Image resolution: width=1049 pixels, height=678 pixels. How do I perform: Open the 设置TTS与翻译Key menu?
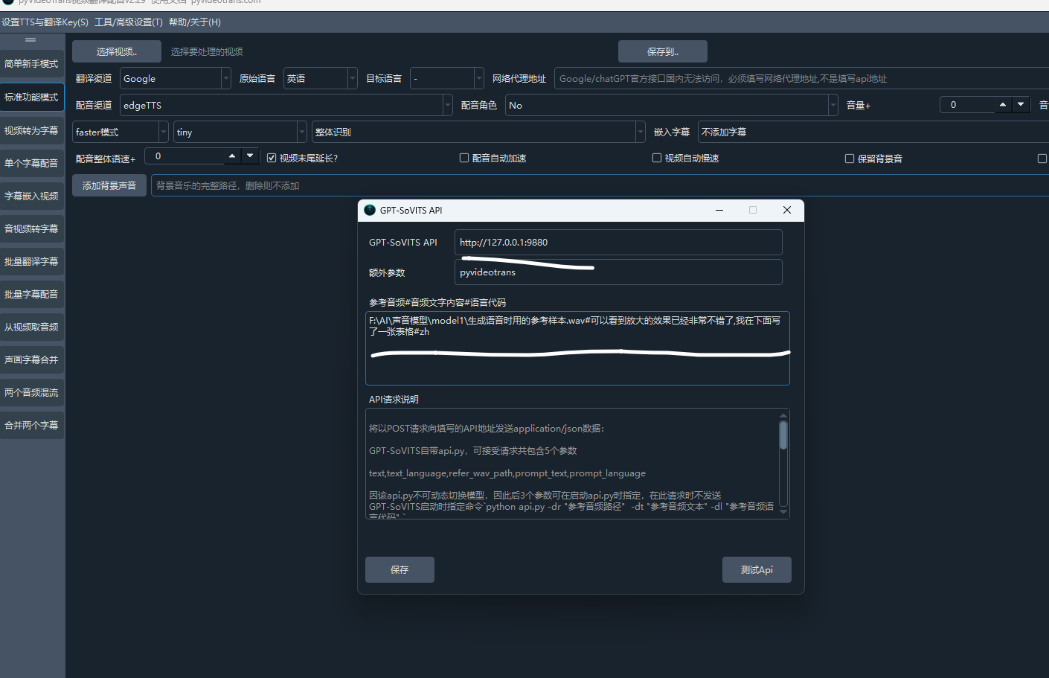coord(45,22)
